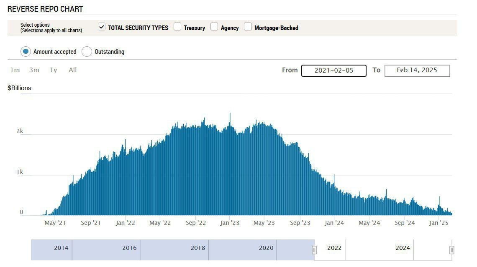Click the 2024 area in navigator
The height and width of the screenshot is (267, 477).
403,248
